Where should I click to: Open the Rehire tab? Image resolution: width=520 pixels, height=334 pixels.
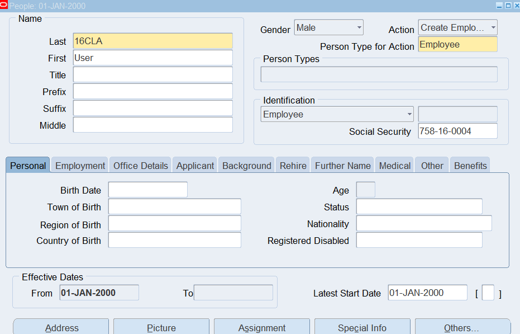[x=293, y=166]
